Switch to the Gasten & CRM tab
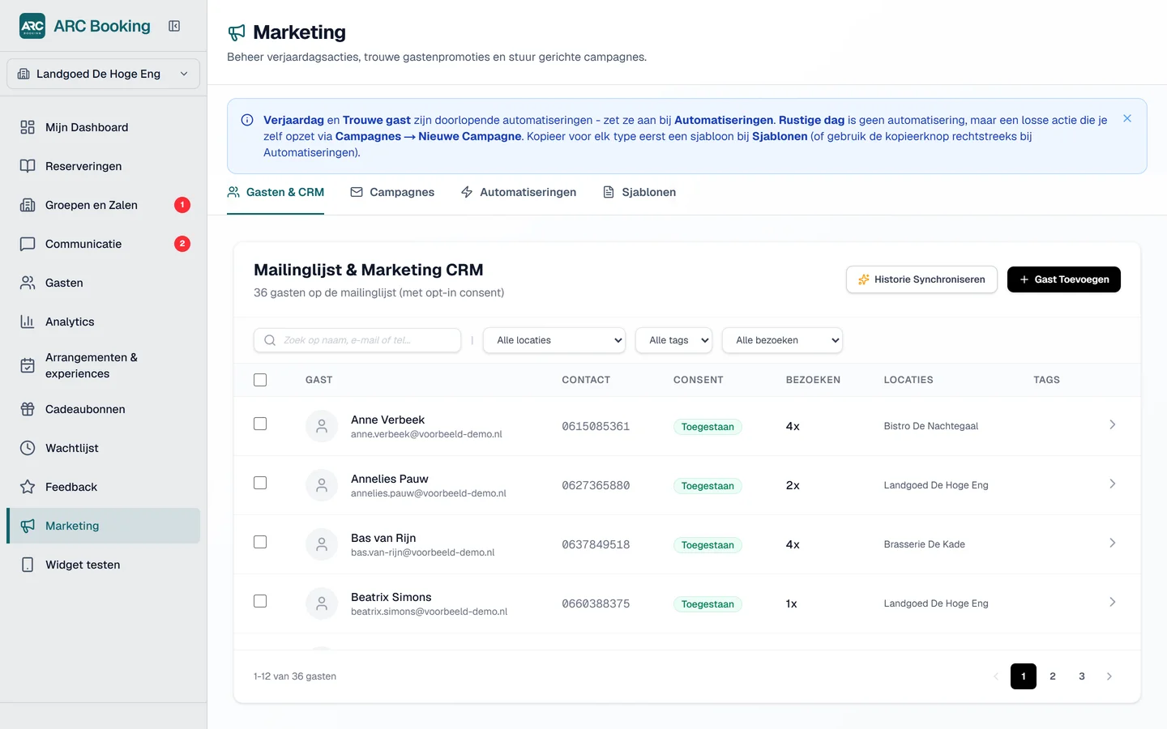 pyautogui.click(x=276, y=193)
